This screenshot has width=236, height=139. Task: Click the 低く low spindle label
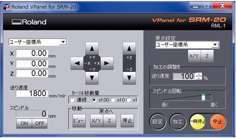click(165, 104)
